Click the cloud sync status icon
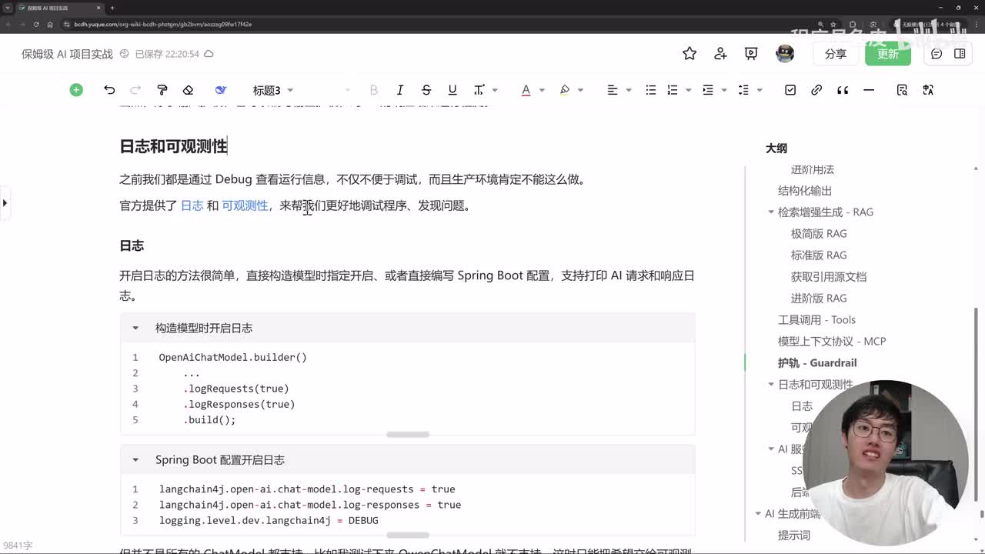The image size is (985, 554). tap(209, 54)
